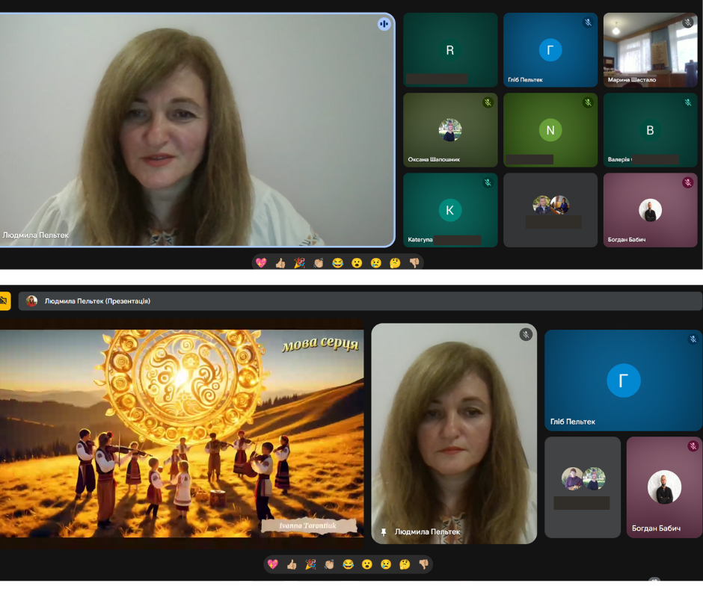Select Марина Шастало video tile
This screenshot has height=589, width=703.
pyautogui.click(x=649, y=50)
